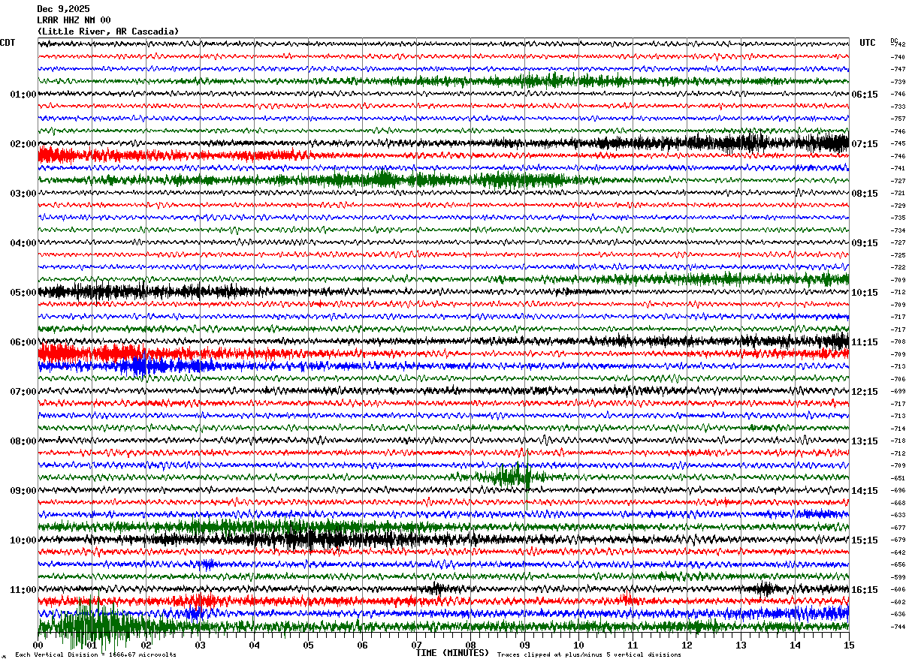This screenshot has height=665, width=909.
Task: Click the "CDT" timezone header
Action: [8, 43]
